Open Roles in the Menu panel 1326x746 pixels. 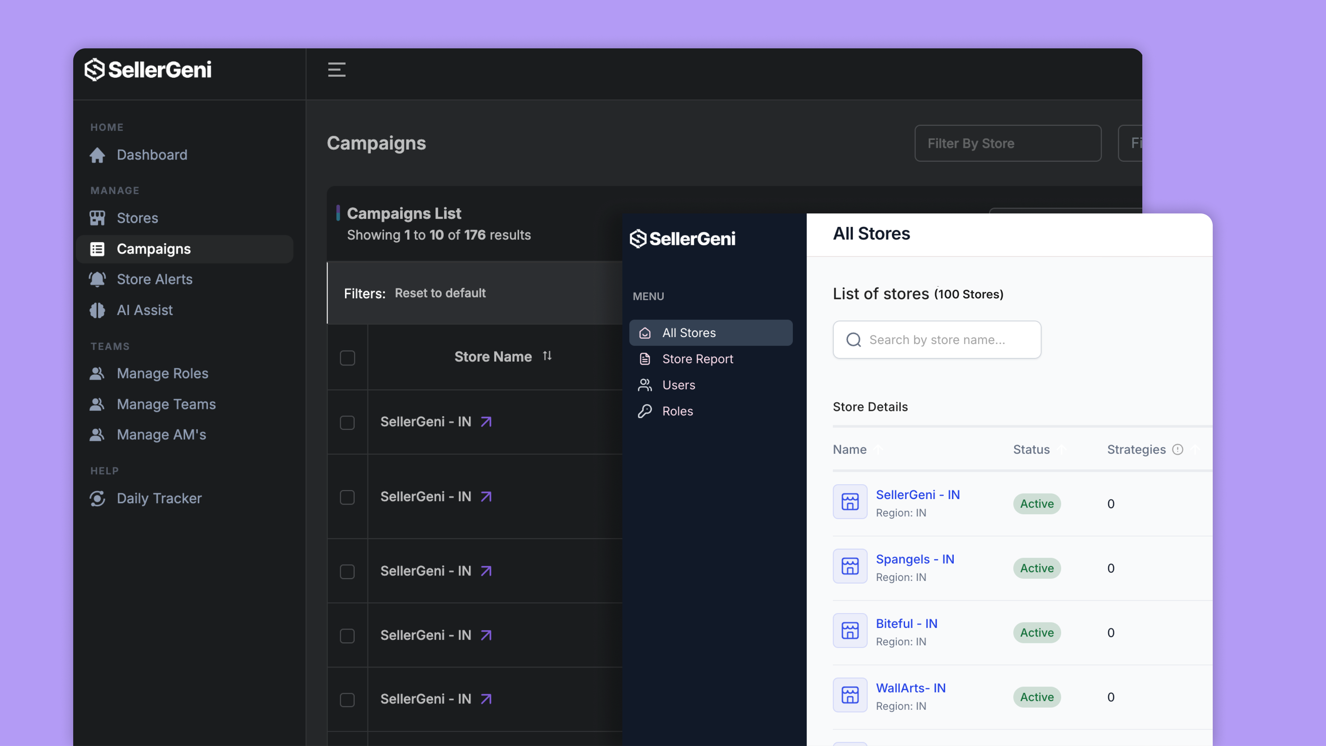click(x=678, y=411)
